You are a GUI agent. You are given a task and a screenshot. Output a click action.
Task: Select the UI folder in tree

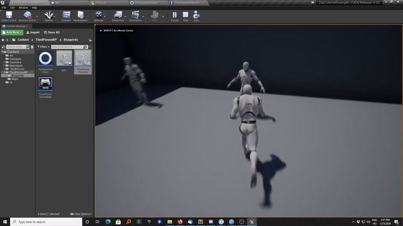coord(11,82)
